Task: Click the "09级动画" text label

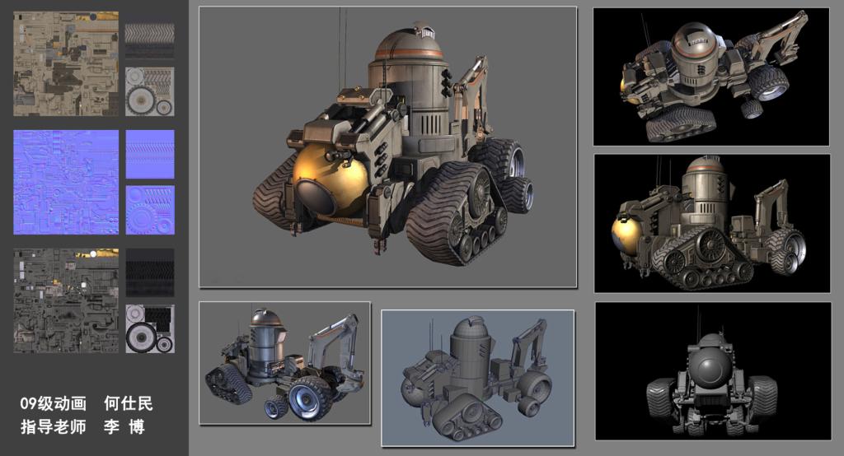Action: 54,403
